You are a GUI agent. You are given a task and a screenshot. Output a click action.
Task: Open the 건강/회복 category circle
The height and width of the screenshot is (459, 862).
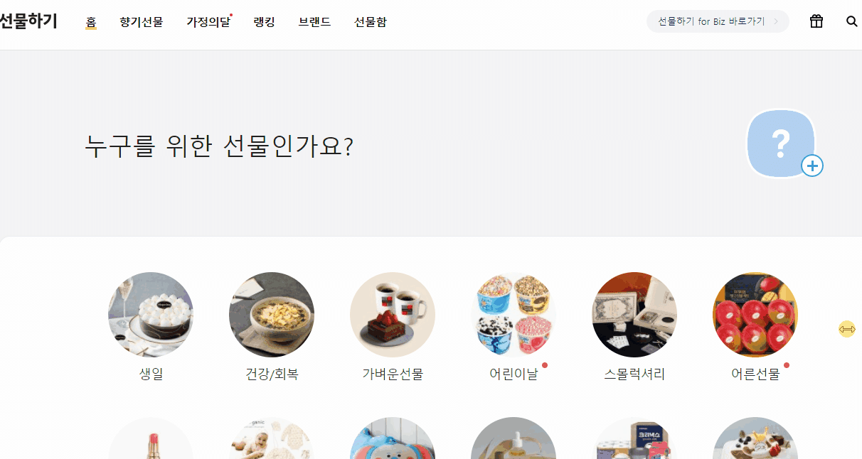(x=272, y=315)
